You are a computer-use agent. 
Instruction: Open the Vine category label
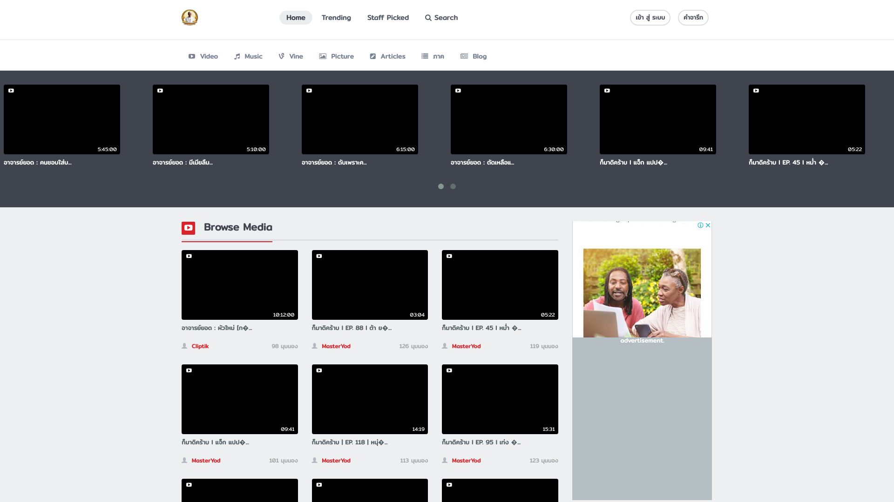[296, 56]
